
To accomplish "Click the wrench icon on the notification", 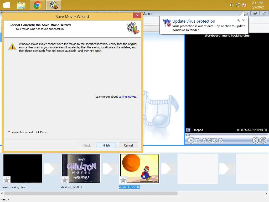I will click(238, 20).
